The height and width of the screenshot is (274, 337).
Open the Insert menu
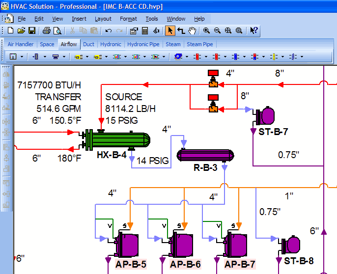(x=79, y=19)
